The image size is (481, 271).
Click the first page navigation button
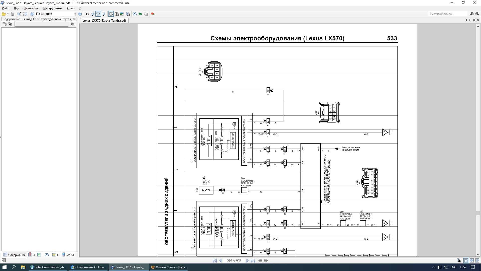[215, 261]
